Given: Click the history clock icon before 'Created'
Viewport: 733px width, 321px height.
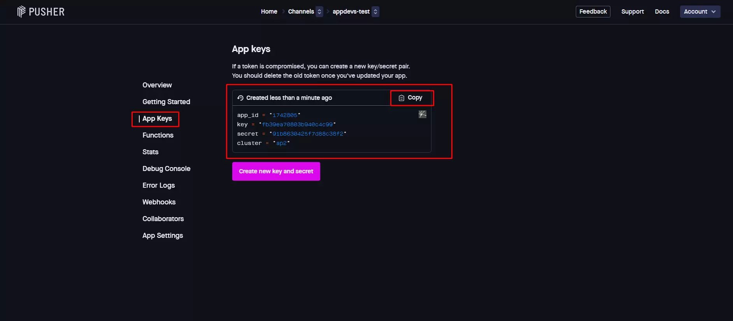Looking at the screenshot, I should point(240,98).
